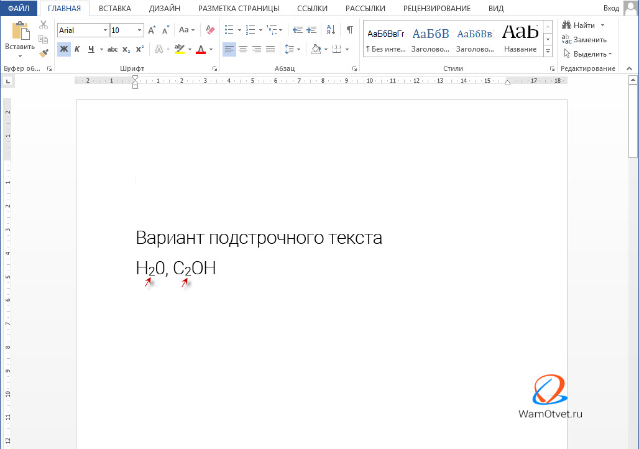Click the subscript x₂ button

126,49
